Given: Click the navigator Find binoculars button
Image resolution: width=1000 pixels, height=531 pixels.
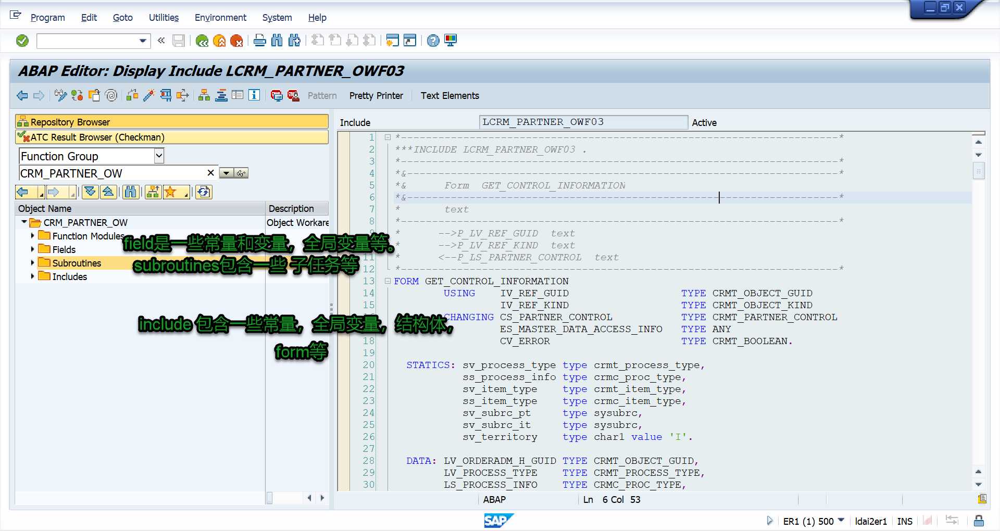Looking at the screenshot, I should coord(130,192).
